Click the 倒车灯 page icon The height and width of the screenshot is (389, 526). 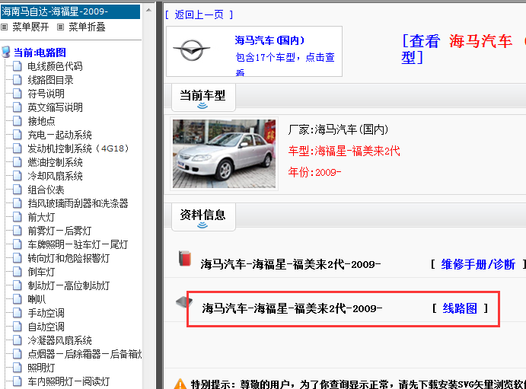pyautogui.click(x=17, y=272)
